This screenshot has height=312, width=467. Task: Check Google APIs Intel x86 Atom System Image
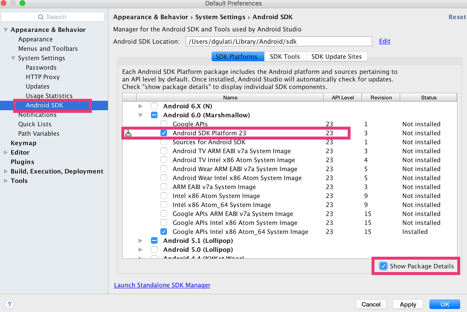point(164,223)
